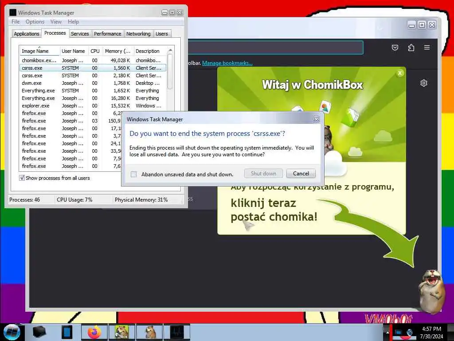
Task: Sort processes by Memory column
Action: pyautogui.click(x=117, y=51)
